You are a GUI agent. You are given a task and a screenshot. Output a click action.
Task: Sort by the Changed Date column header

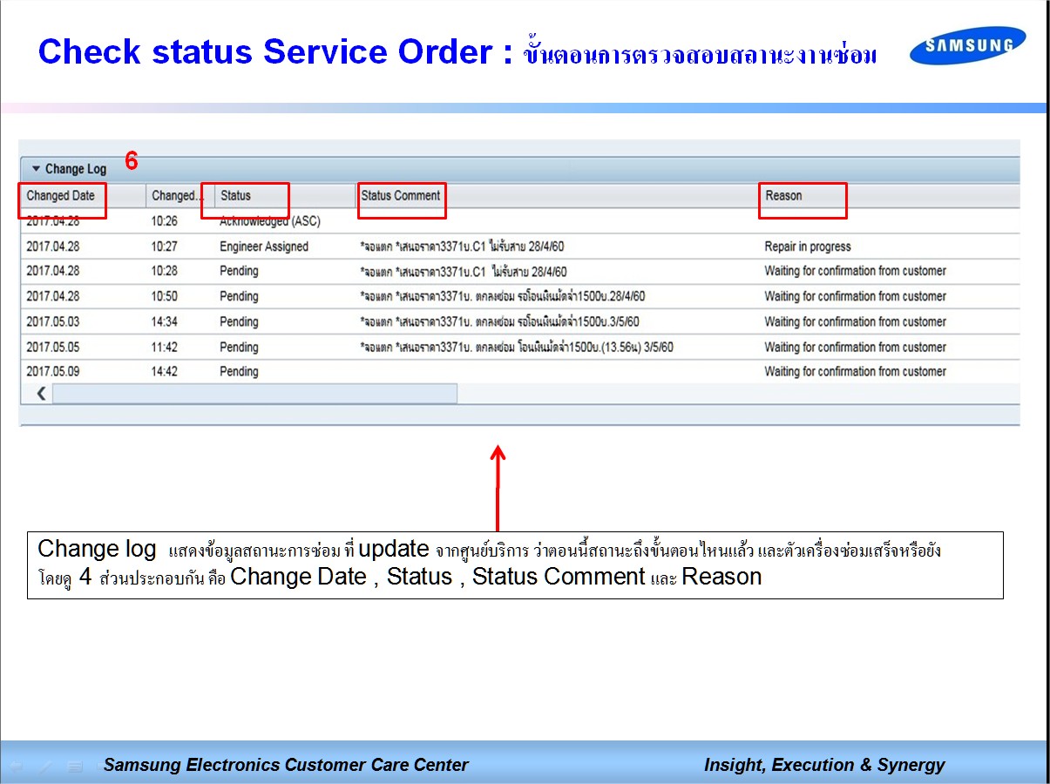60,196
